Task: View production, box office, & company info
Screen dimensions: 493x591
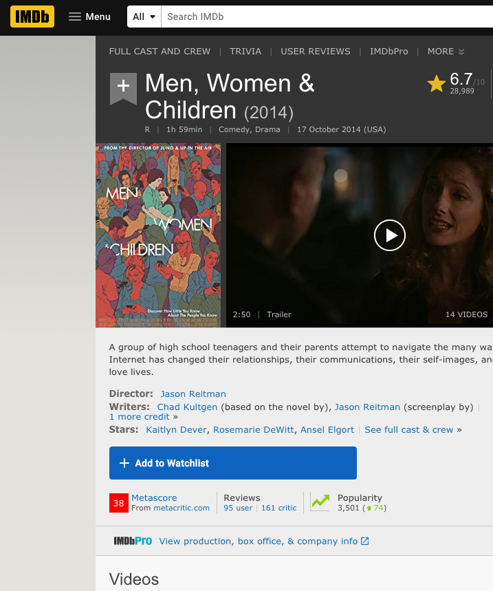Action: click(259, 541)
